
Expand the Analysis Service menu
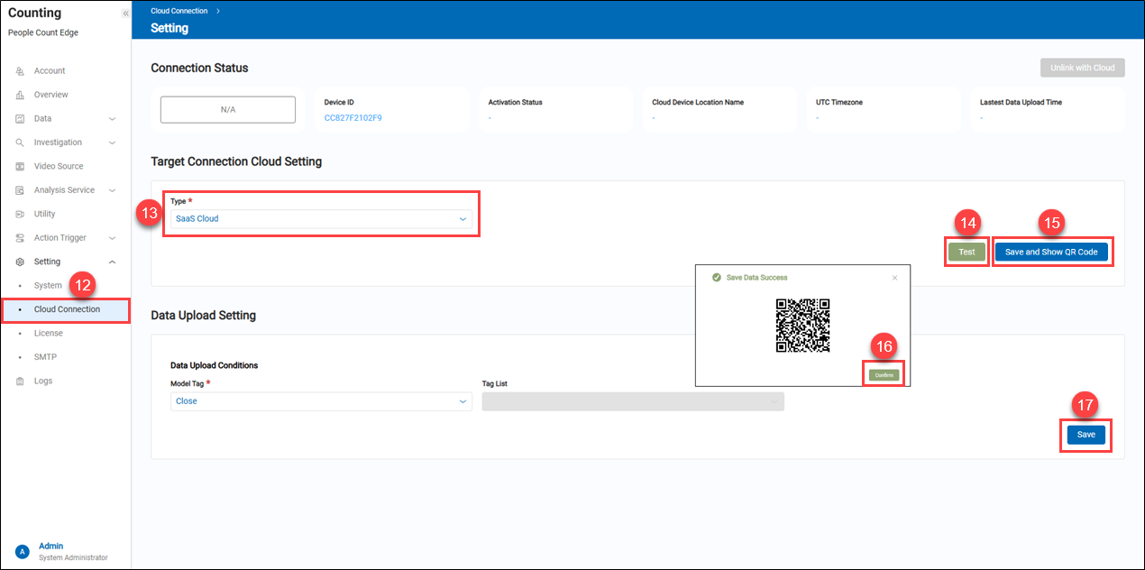[x=112, y=190]
